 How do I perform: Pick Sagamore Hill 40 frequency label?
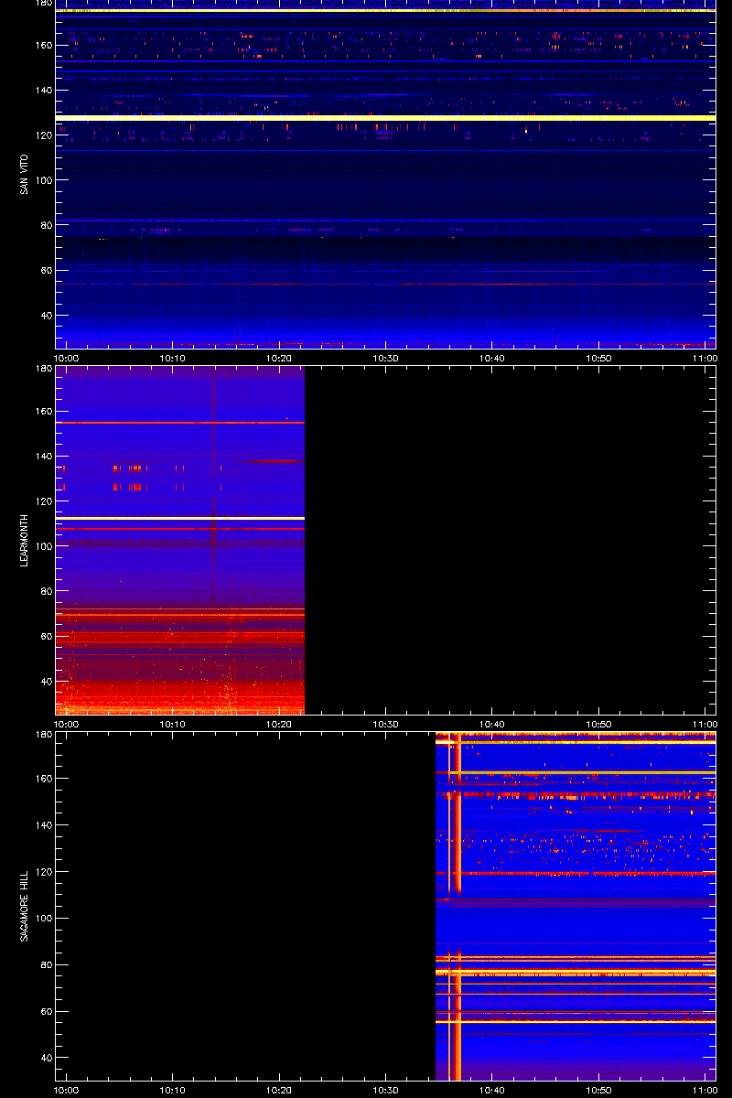[45, 1058]
